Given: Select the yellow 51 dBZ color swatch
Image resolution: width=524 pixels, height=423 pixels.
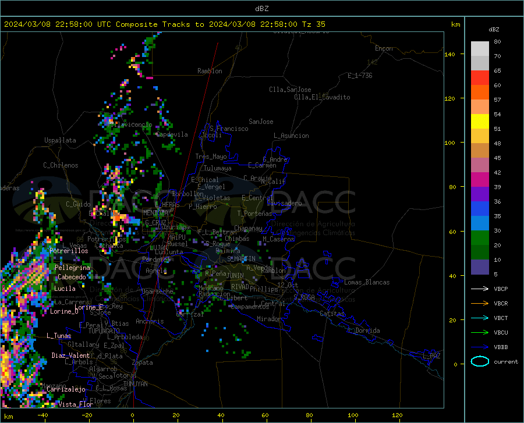Looking at the screenshot, I should pyautogui.click(x=480, y=122).
